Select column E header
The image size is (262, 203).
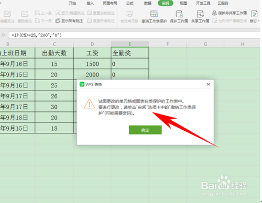point(130,44)
